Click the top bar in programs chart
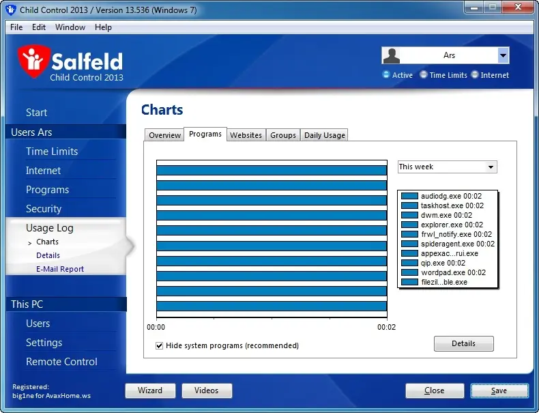 (x=272, y=170)
